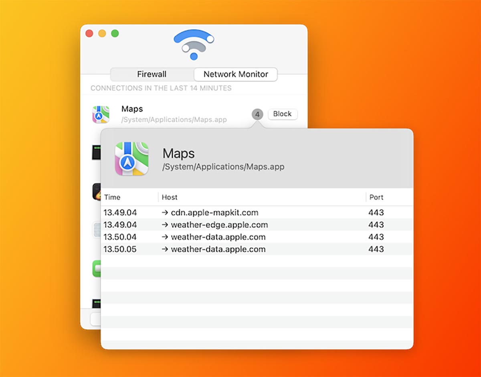The image size is (481, 377).
Task: Block the Maps app connections
Action: click(x=283, y=114)
